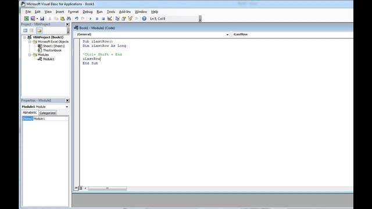Viewport: 372px width, 209px height.
Task: Click the Redo toolbar icon
Action: point(83,19)
